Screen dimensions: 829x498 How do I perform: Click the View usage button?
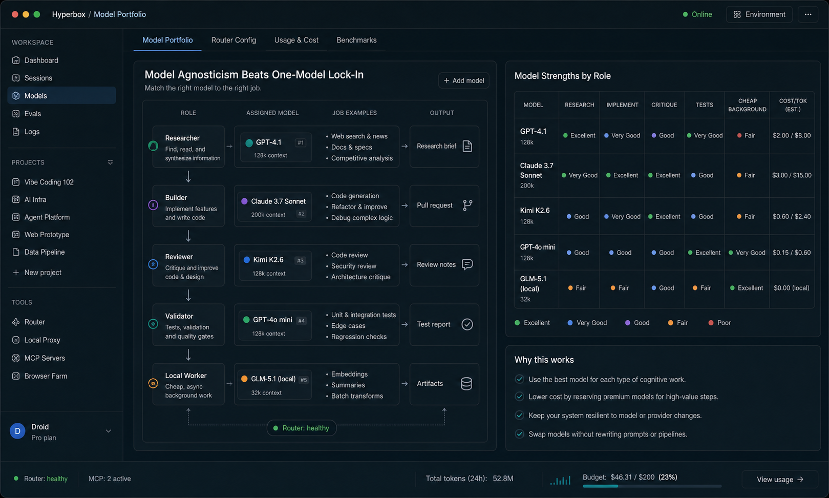[x=780, y=480]
